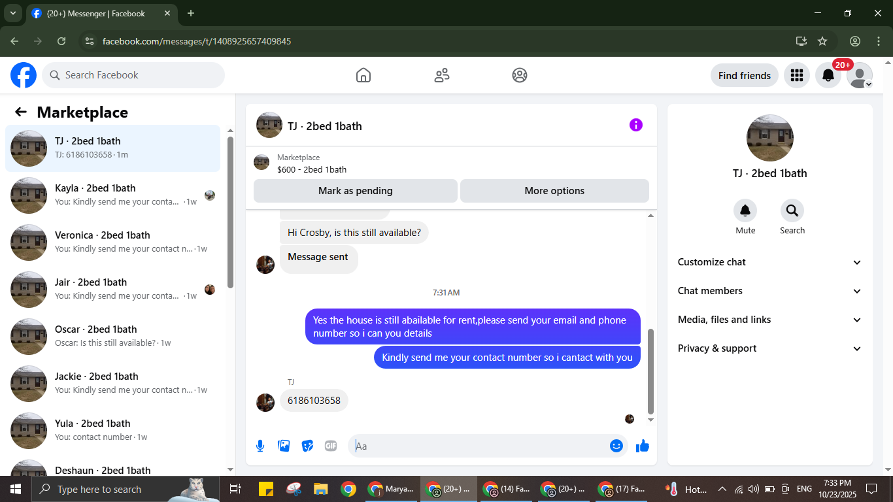The width and height of the screenshot is (893, 502).
Task: Attach a photo using the image icon
Action: [284, 446]
